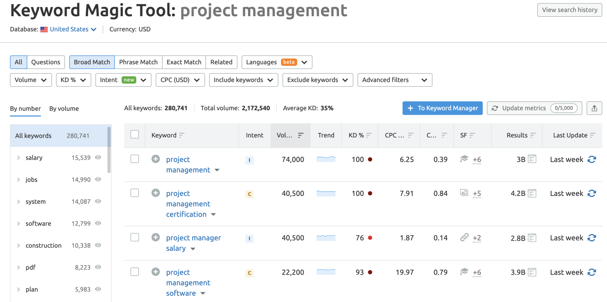Click the sort icon on the Volume column
The width and height of the screenshot is (607, 302).
coord(300,135)
